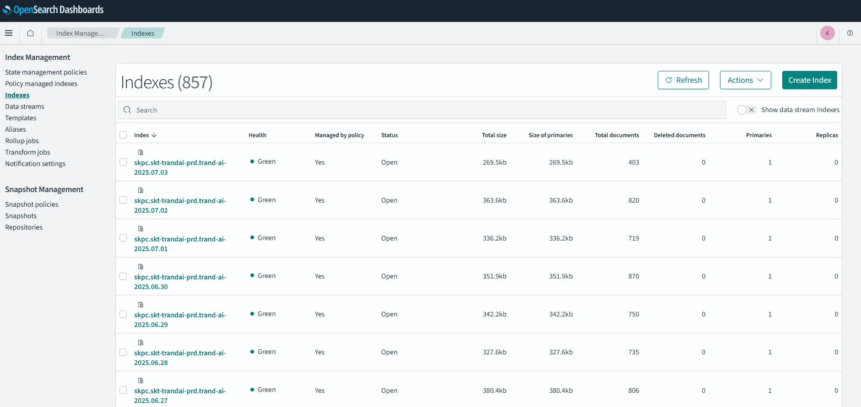This screenshot has height=407, width=861.
Task: Check the 2025.07.02 index row
Action: point(123,200)
